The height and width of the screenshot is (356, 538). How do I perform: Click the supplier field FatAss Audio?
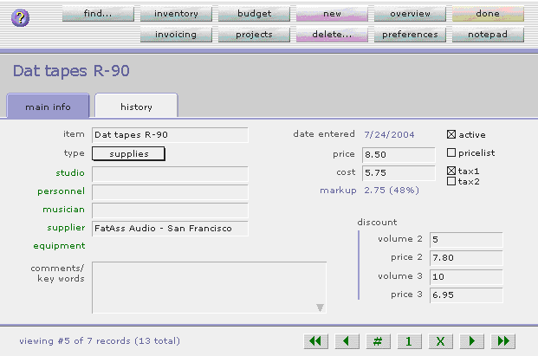coord(170,229)
